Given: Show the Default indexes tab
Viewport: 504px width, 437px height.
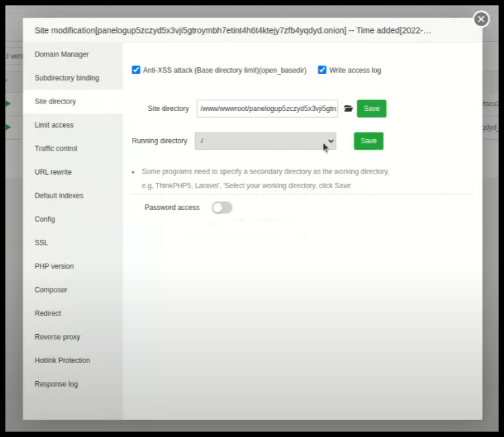Looking at the screenshot, I should point(59,196).
